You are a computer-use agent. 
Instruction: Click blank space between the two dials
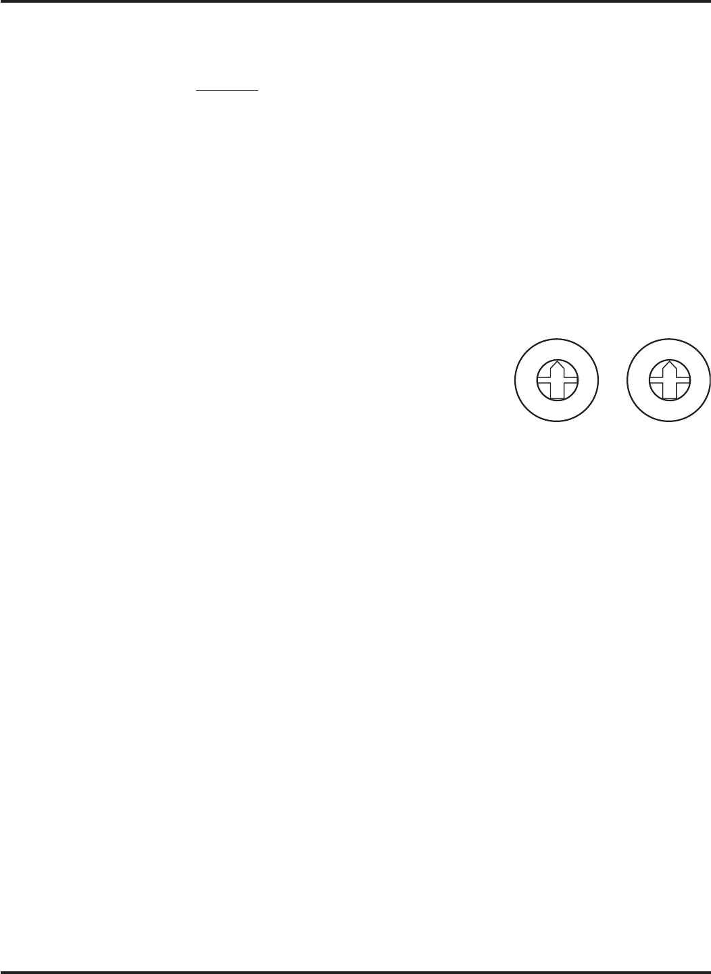[x=613, y=380]
